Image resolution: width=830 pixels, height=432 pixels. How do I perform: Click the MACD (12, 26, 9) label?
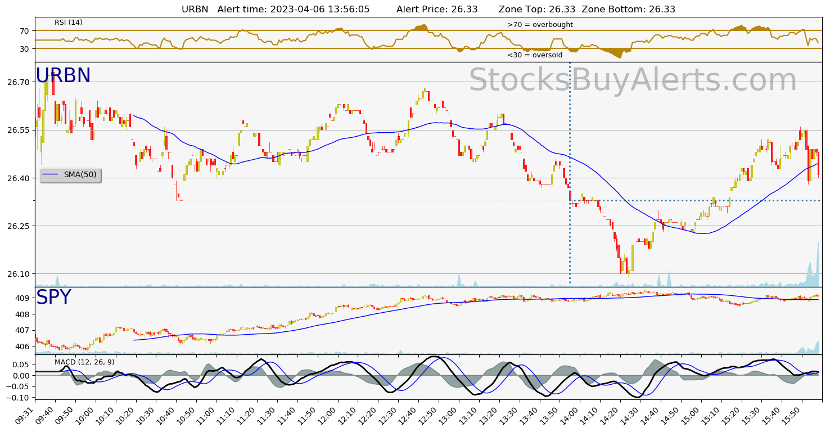click(84, 362)
